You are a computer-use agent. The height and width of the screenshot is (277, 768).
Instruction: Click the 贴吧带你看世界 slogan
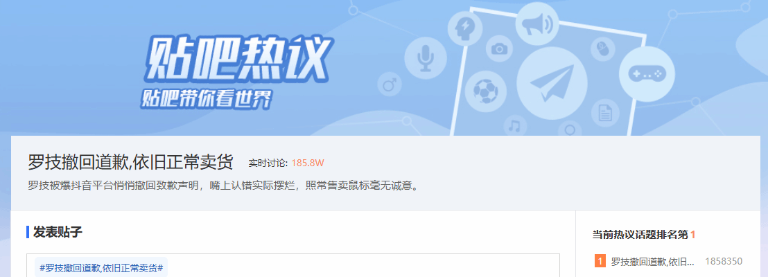point(206,99)
